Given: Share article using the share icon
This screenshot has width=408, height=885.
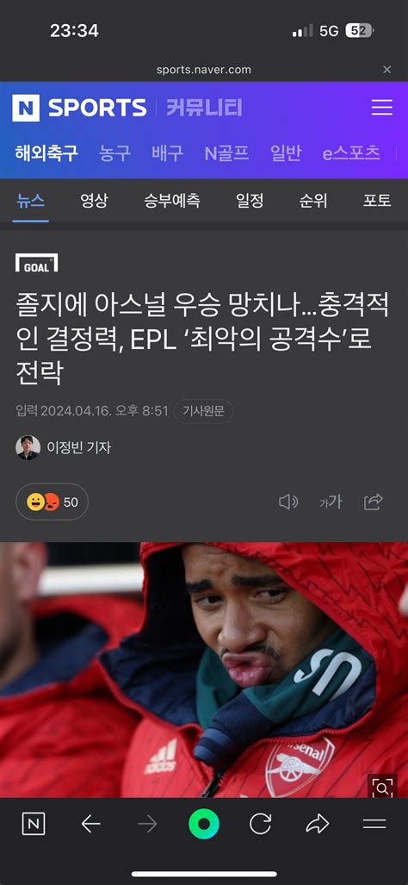Looking at the screenshot, I should tap(373, 502).
